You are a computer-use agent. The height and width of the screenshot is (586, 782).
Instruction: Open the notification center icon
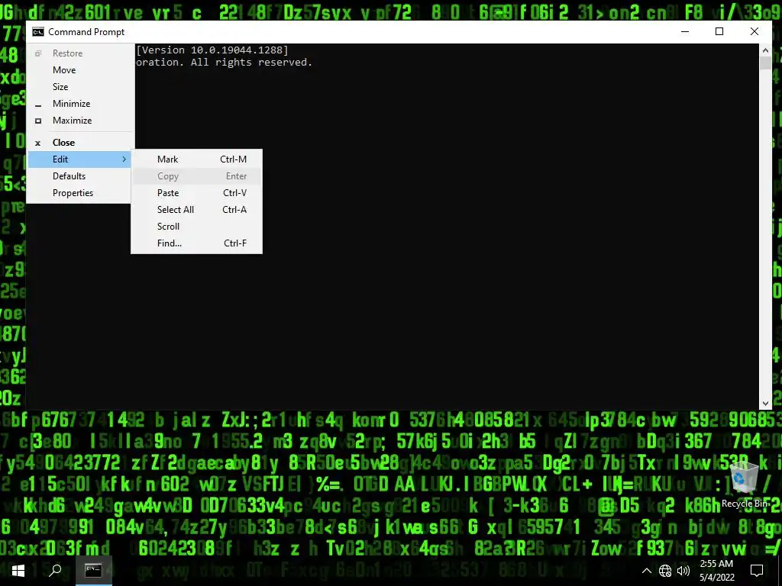[757, 571]
